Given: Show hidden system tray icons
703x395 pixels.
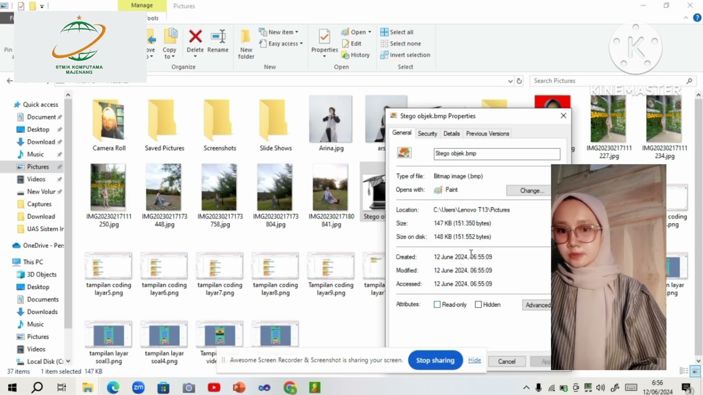Looking at the screenshot, I should [x=526, y=388].
